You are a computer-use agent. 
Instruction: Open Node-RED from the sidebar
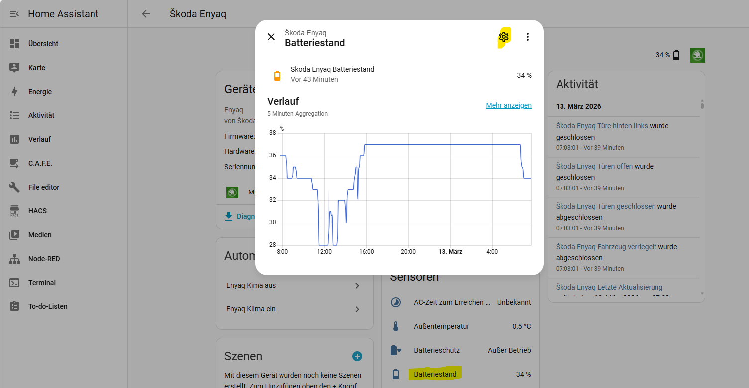coord(44,259)
